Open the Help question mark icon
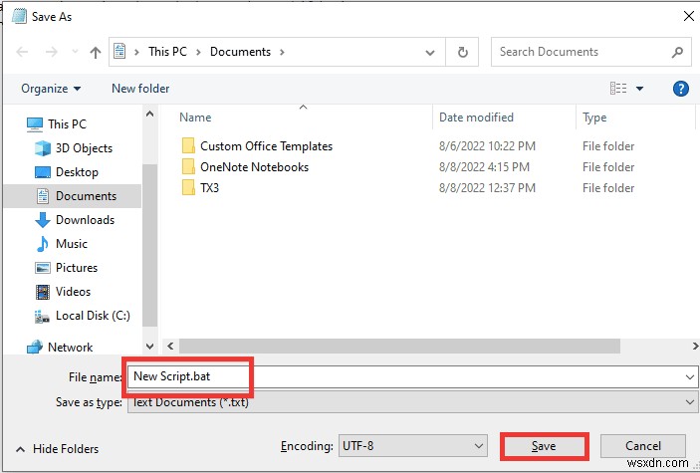The width and height of the screenshot is (700, 473). (681, 89)
